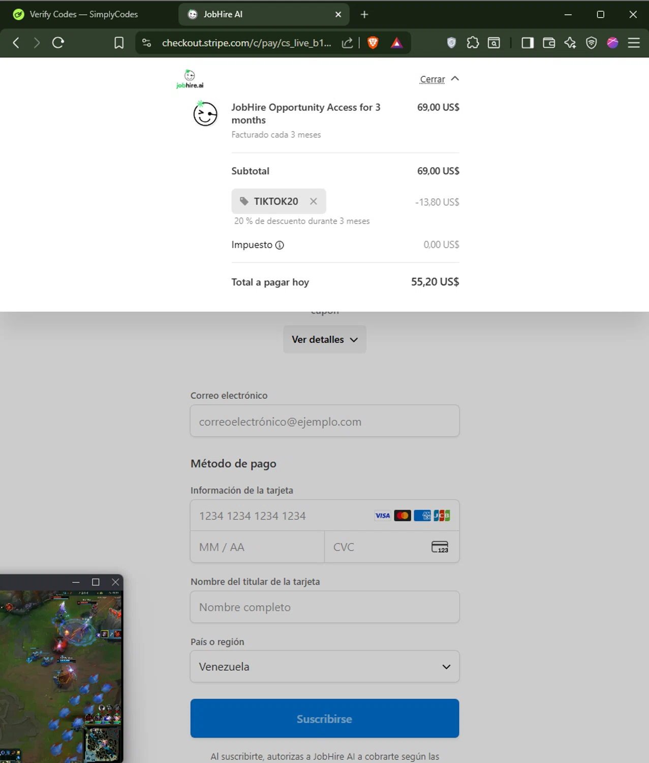This screenshot has height=763, width=649.
Task: Click the jobhire.ai logo at top
Action: pyautogui.click(x=190, y=79)
